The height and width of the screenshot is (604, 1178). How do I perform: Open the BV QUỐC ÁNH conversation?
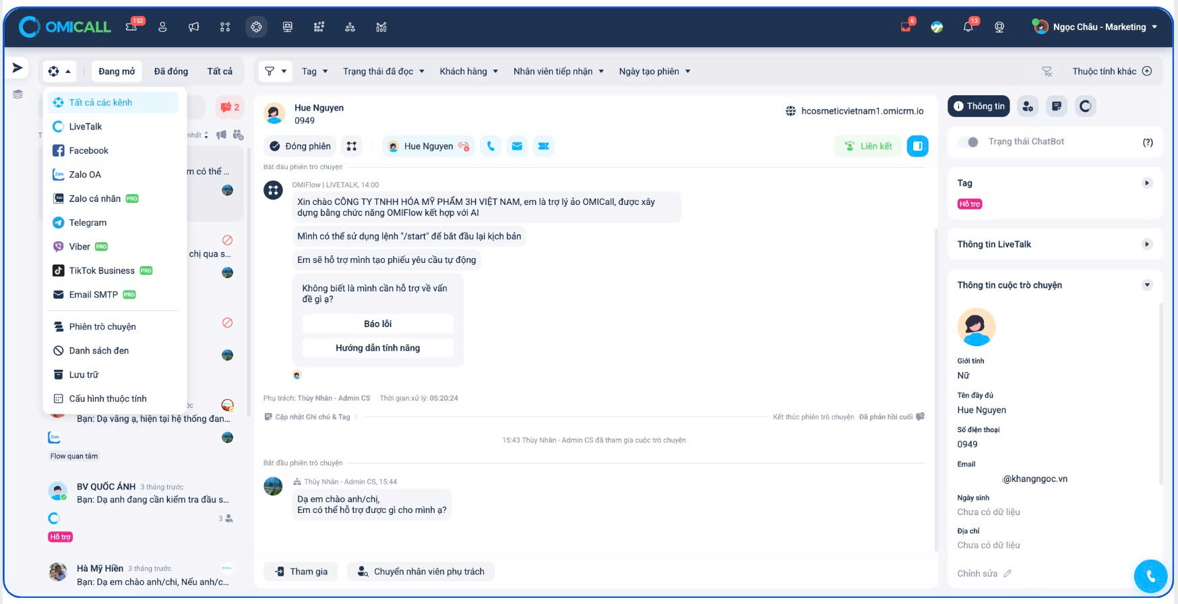[x=141, y=511]
